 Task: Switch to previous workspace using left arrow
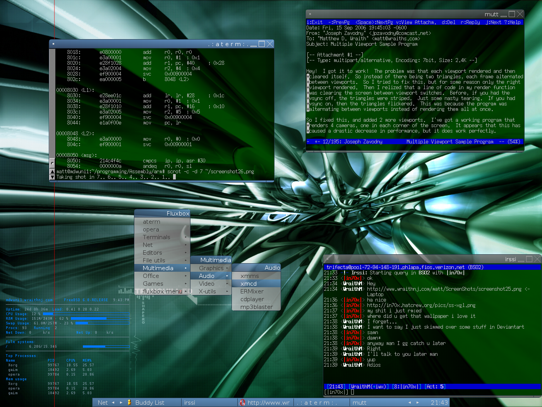pos(113,403)
